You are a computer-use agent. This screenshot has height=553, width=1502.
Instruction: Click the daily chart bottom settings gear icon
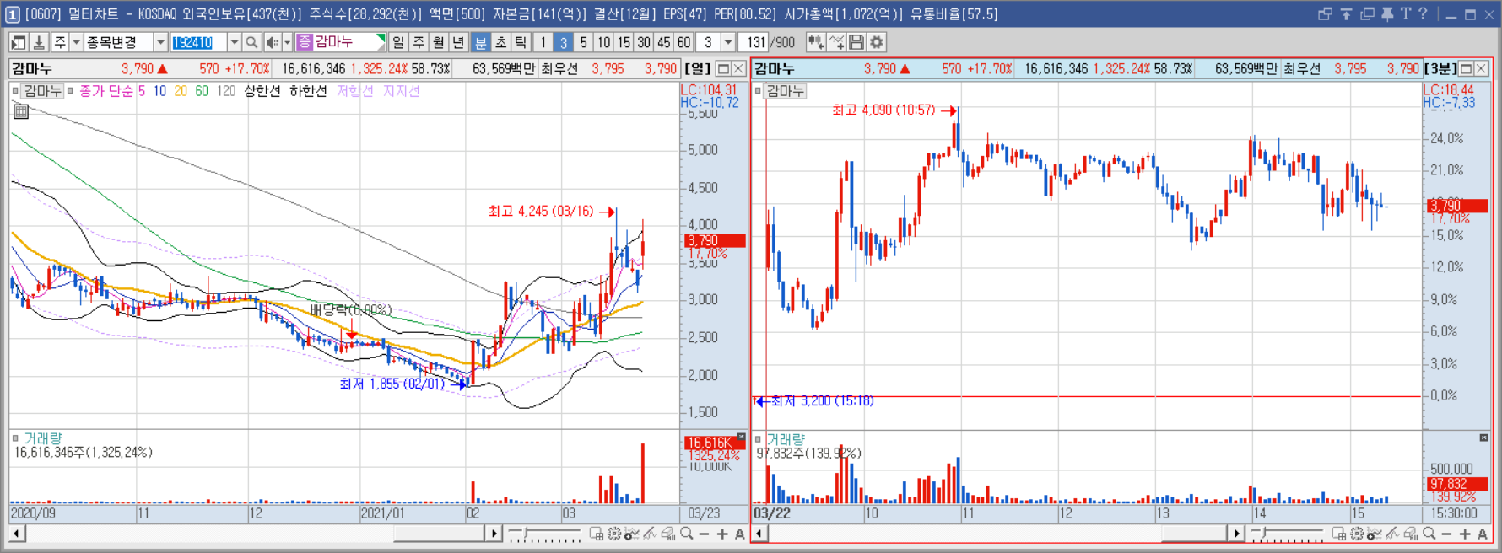[614, 534]
